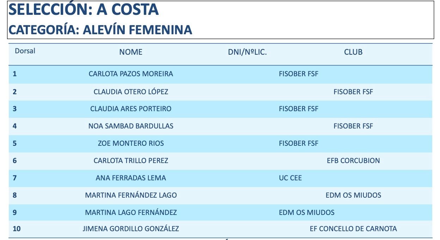Click the EF CONCELLO DE CARNOTA cell
Image resolution: width=440 pixels, height=240 pixels.
pyautogui.click(x=353, y=229)
